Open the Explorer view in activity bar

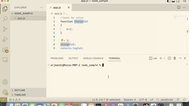(x=5, y=9)
